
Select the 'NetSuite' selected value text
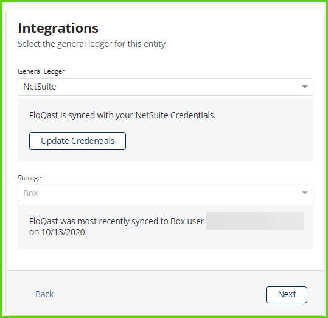coord(40,87)
